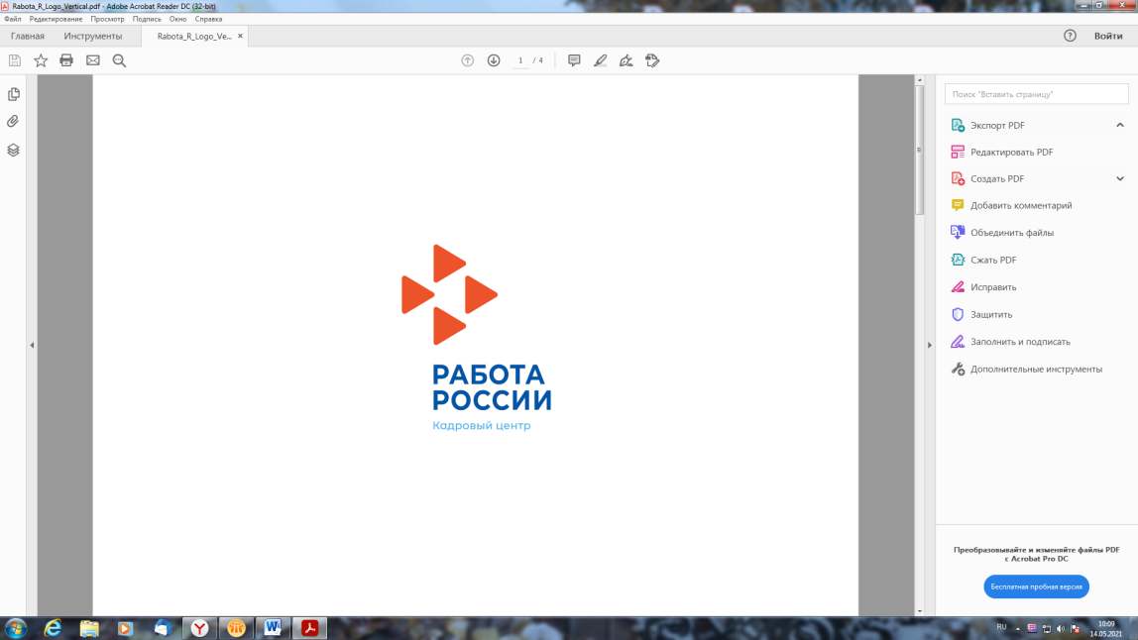1138x640 pixels.
Task: Click the Adobe Acrobat taskbar button
Action: [x=310, y=628]
